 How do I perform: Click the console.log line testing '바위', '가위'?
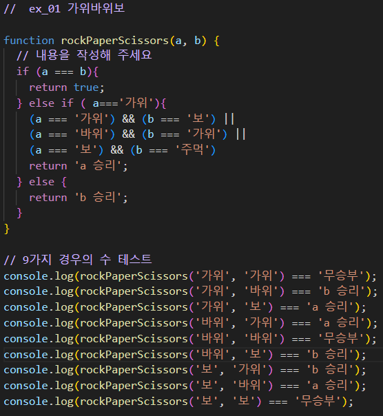pos(190,323)
